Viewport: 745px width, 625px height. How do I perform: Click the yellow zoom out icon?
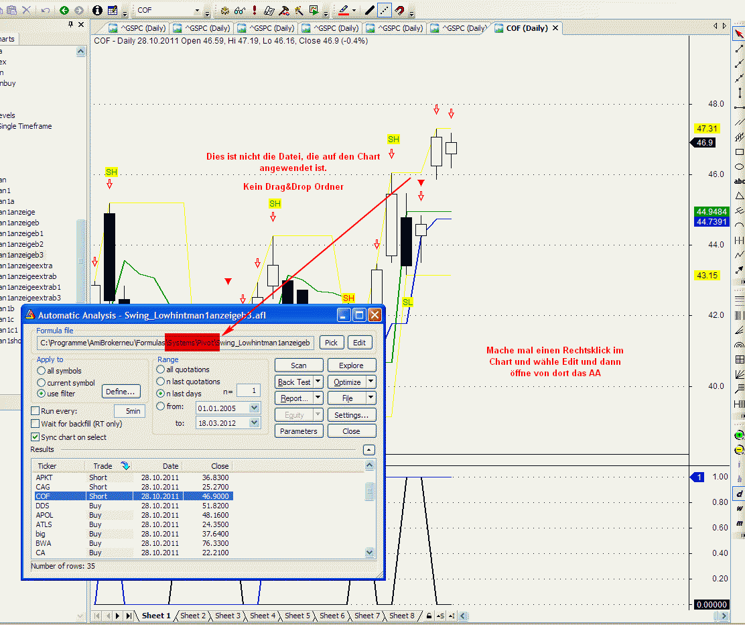coord(739,450)
